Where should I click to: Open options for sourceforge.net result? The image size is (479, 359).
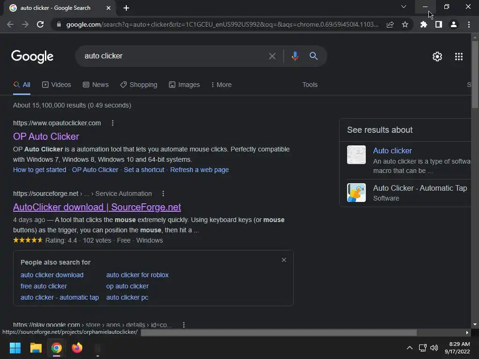(163, 194)
